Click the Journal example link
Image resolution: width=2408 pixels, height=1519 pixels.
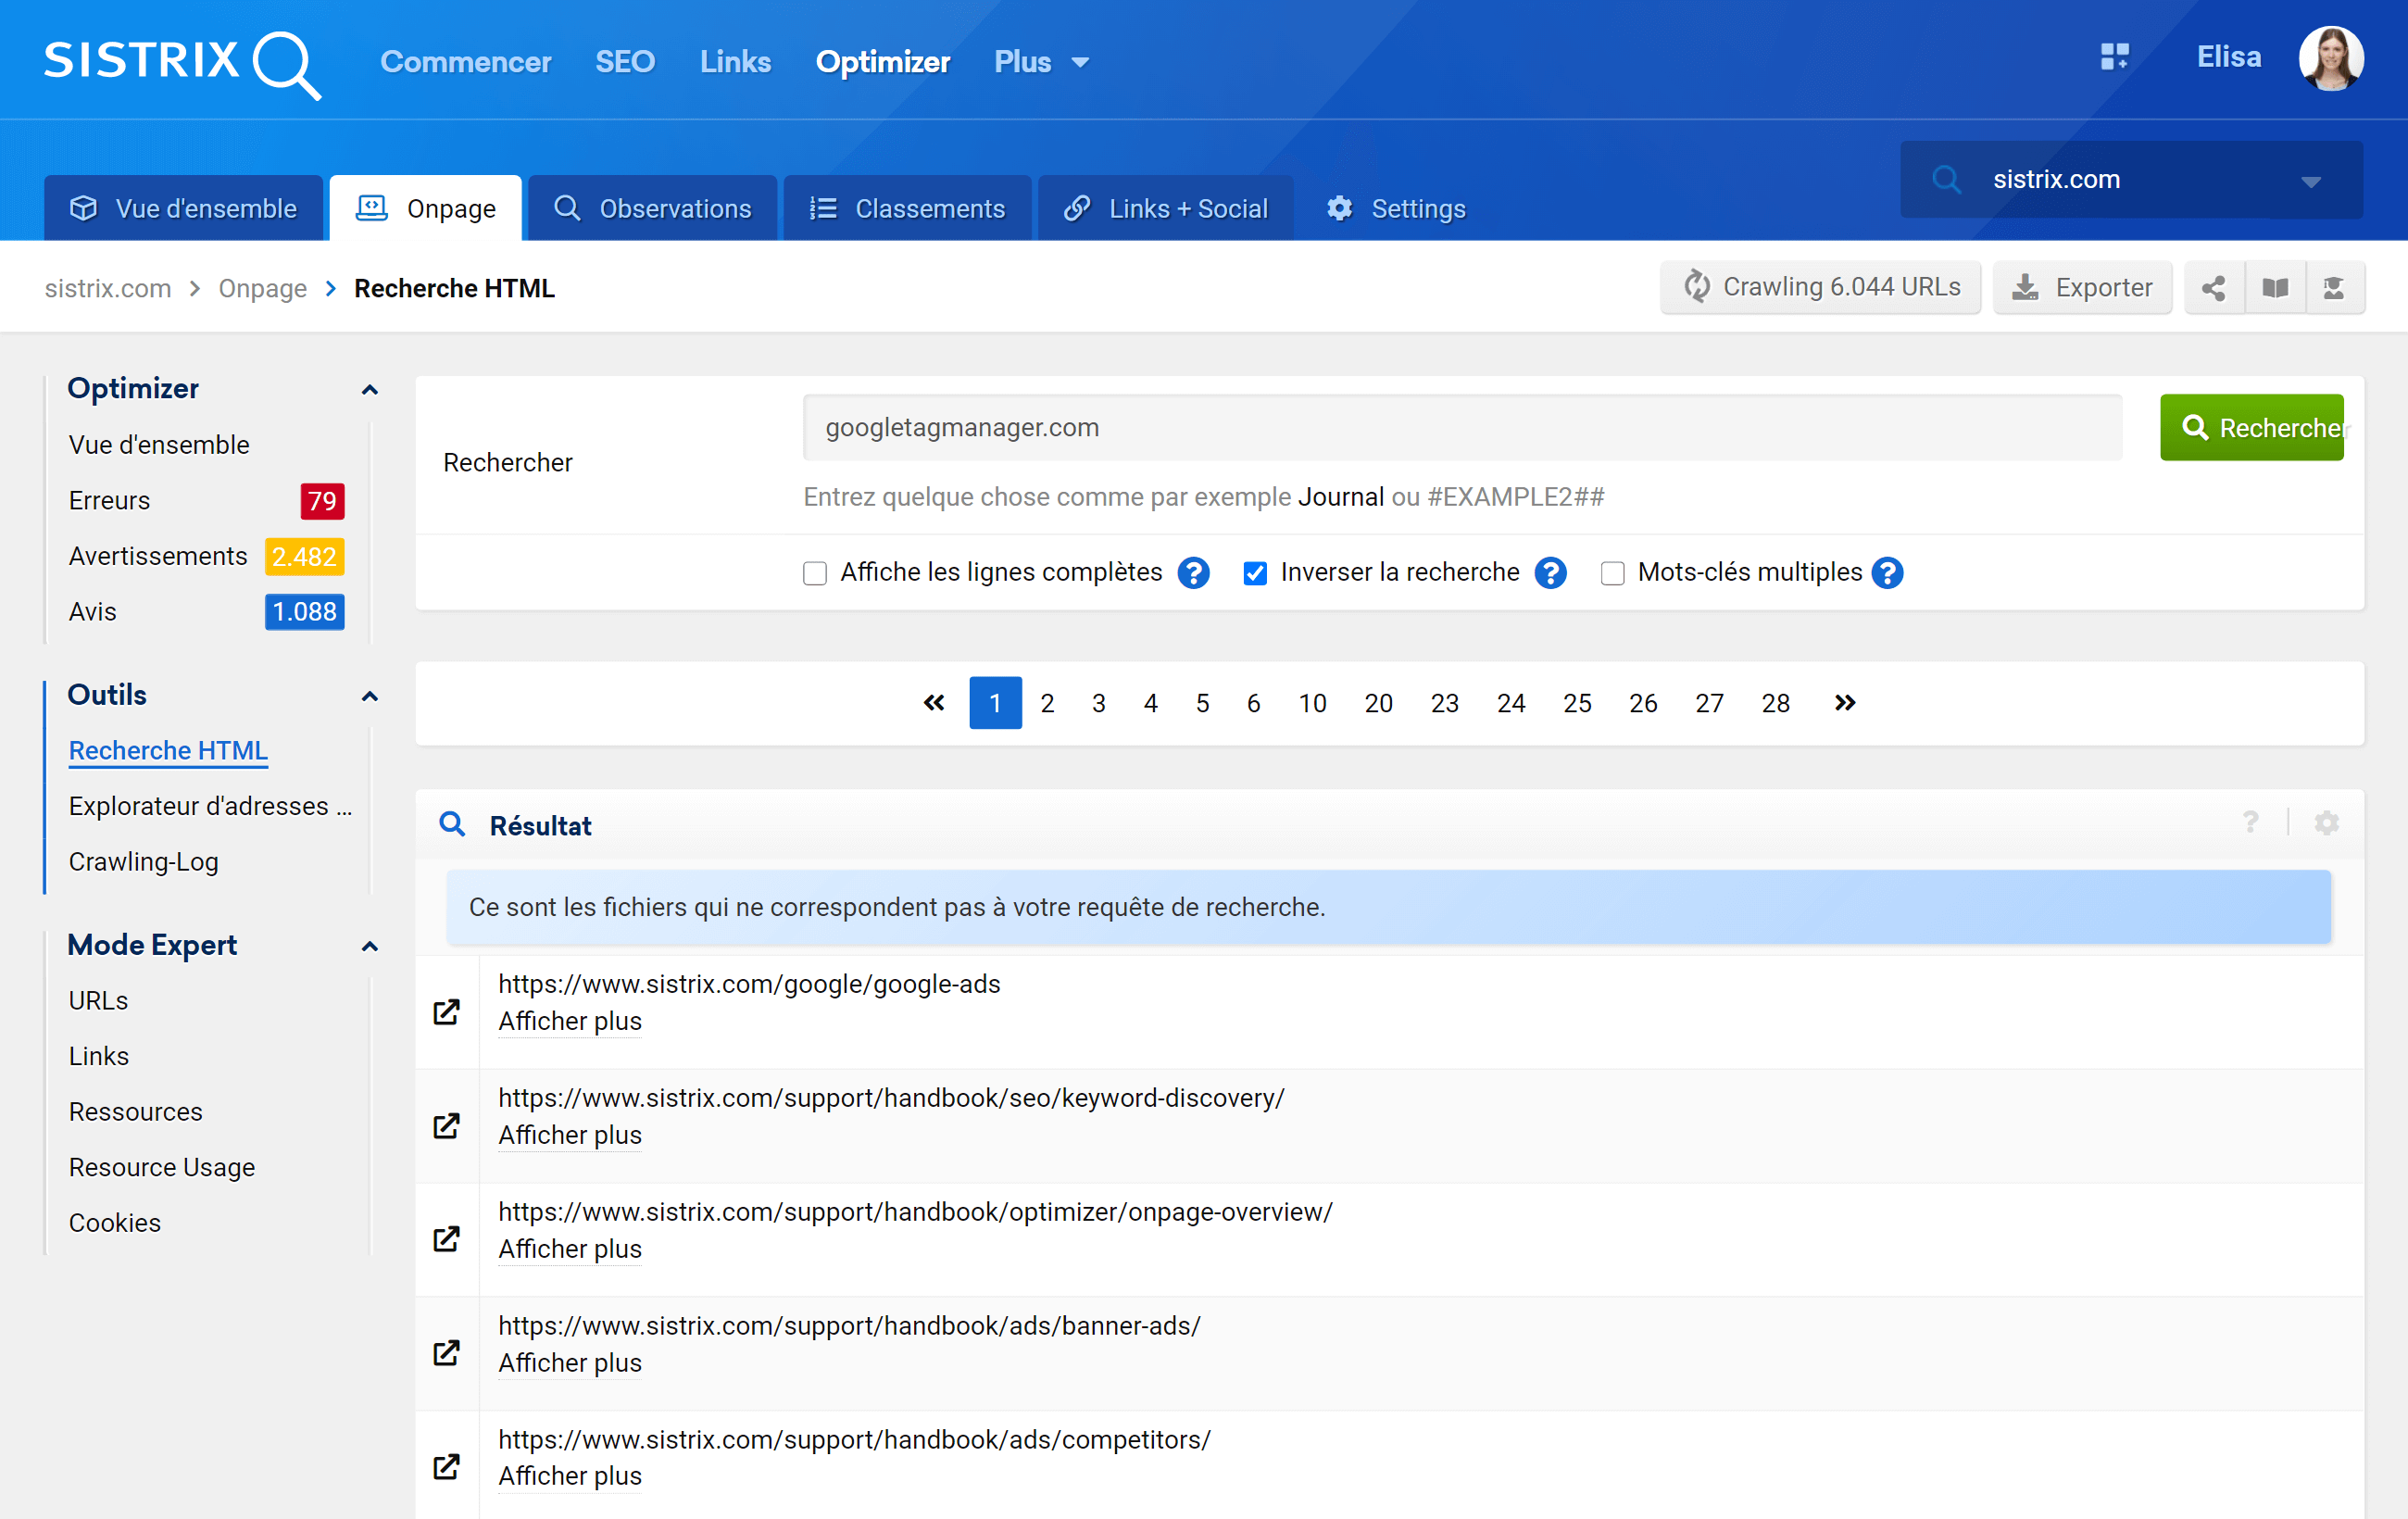pyautogui.click(x=1340, y=497)
